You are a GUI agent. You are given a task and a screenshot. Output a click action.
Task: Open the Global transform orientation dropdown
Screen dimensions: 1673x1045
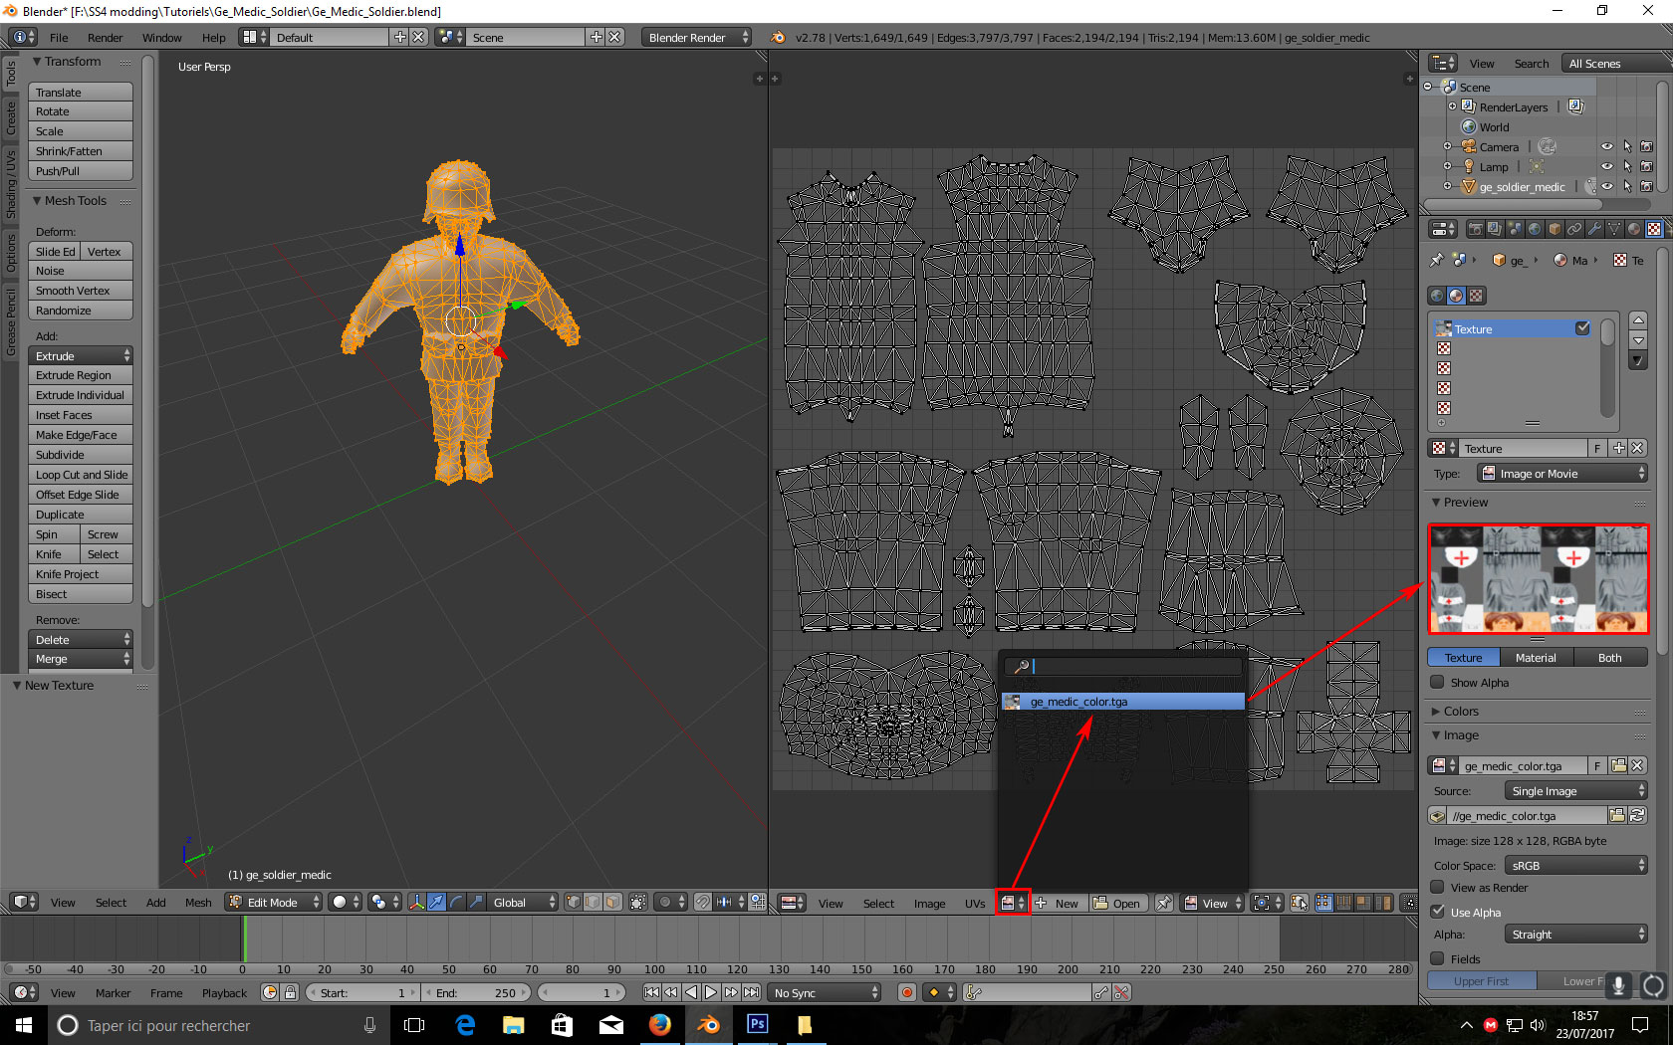point(525,902)
